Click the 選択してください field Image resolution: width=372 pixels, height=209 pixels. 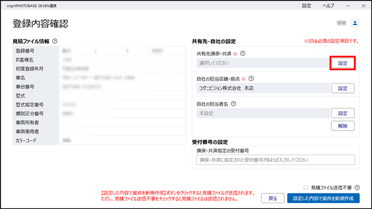[263, 63]
